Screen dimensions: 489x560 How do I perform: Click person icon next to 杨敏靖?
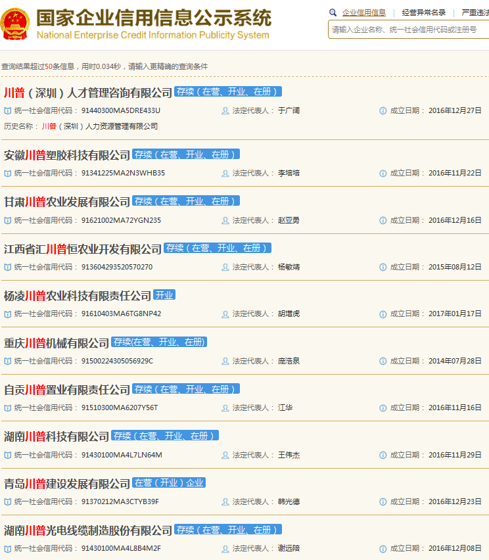pyautogui.click(x=225, y=267)
